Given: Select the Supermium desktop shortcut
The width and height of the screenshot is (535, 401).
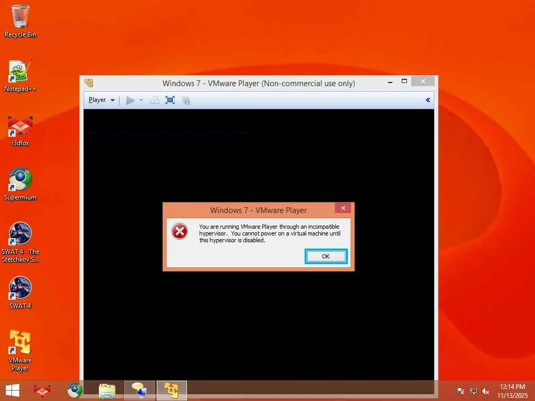Looking at the screenshot, I should [x=20, y=184].
